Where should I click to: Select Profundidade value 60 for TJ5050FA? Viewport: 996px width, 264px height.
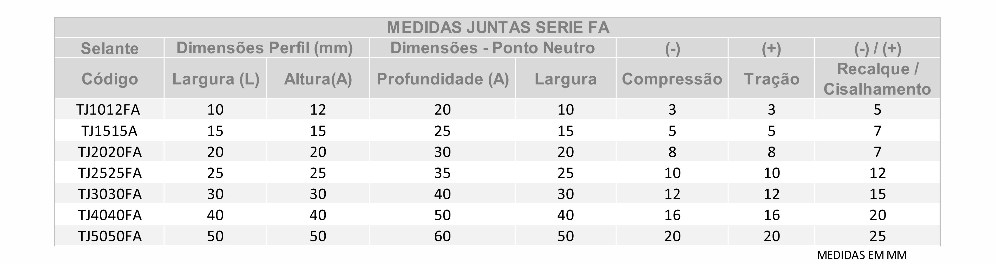coord(442,236)
